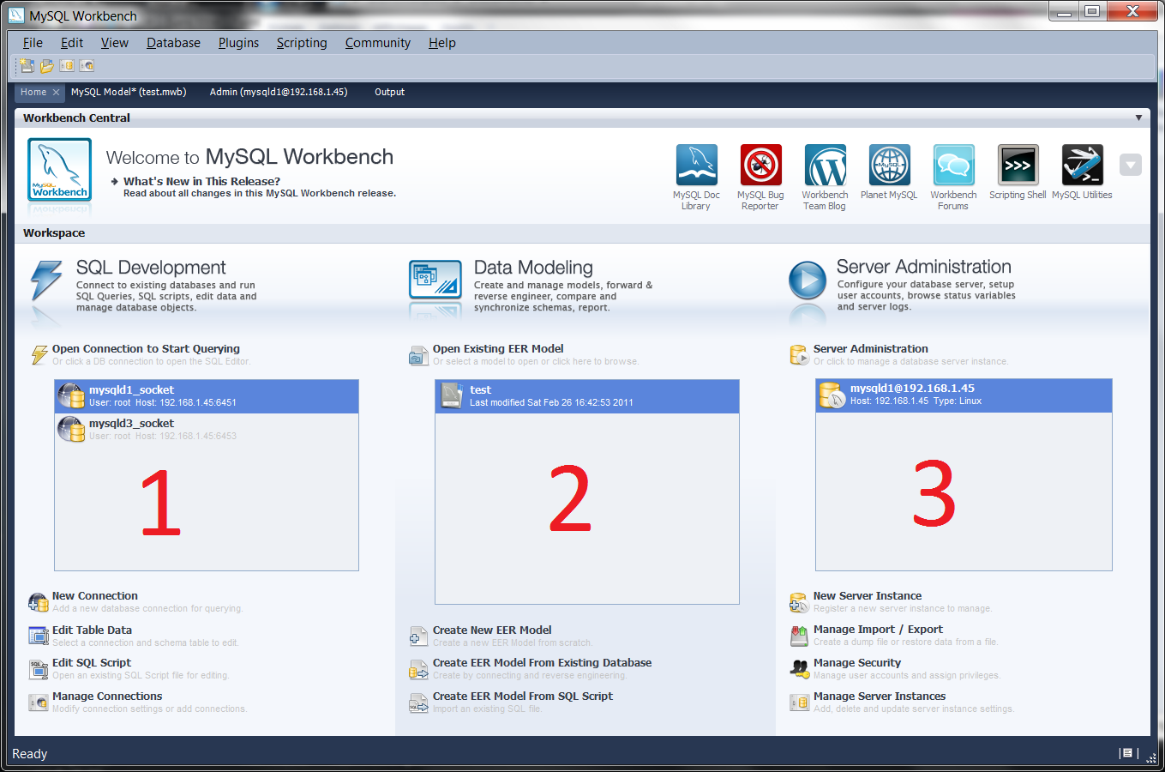Open the Workbench Team Blog icon

825,165
